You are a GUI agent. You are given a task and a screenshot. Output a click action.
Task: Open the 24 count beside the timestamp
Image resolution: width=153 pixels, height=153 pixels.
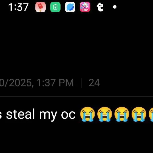94,83
